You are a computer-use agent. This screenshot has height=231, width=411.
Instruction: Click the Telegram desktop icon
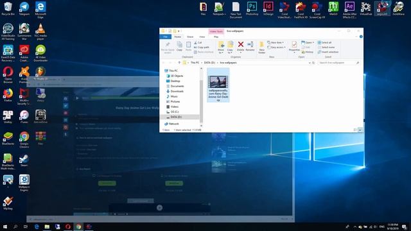[24, 8]
